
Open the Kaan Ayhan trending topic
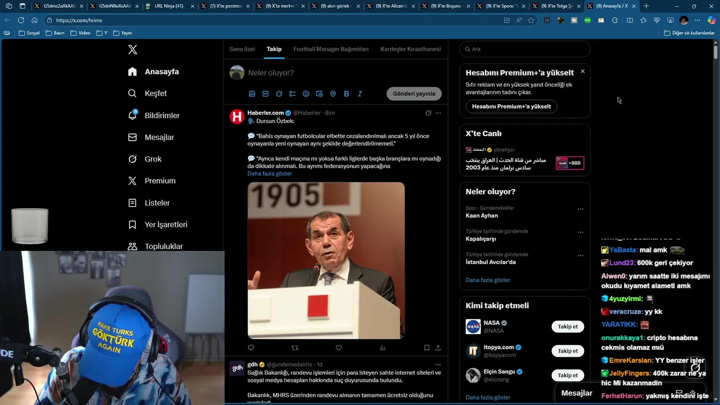[x=482, y=215]
